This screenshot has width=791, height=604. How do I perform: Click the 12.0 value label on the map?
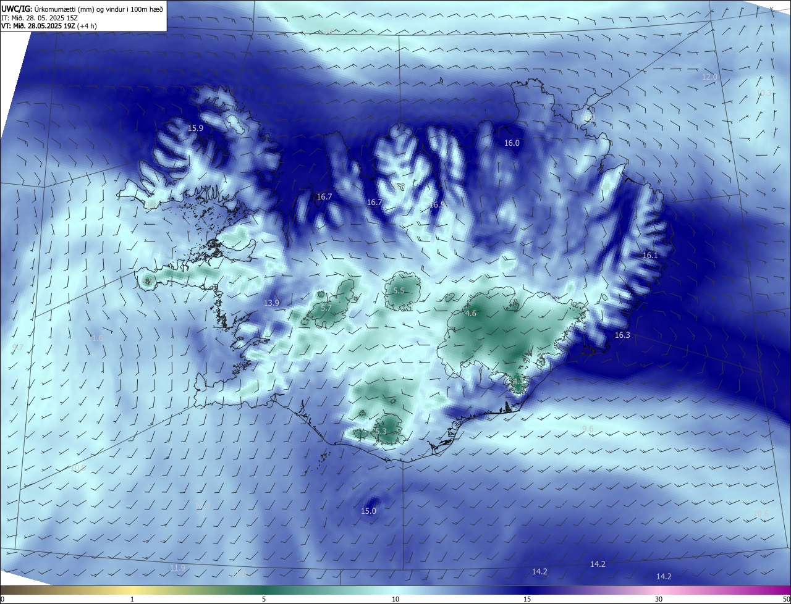(x=709, y=77)
